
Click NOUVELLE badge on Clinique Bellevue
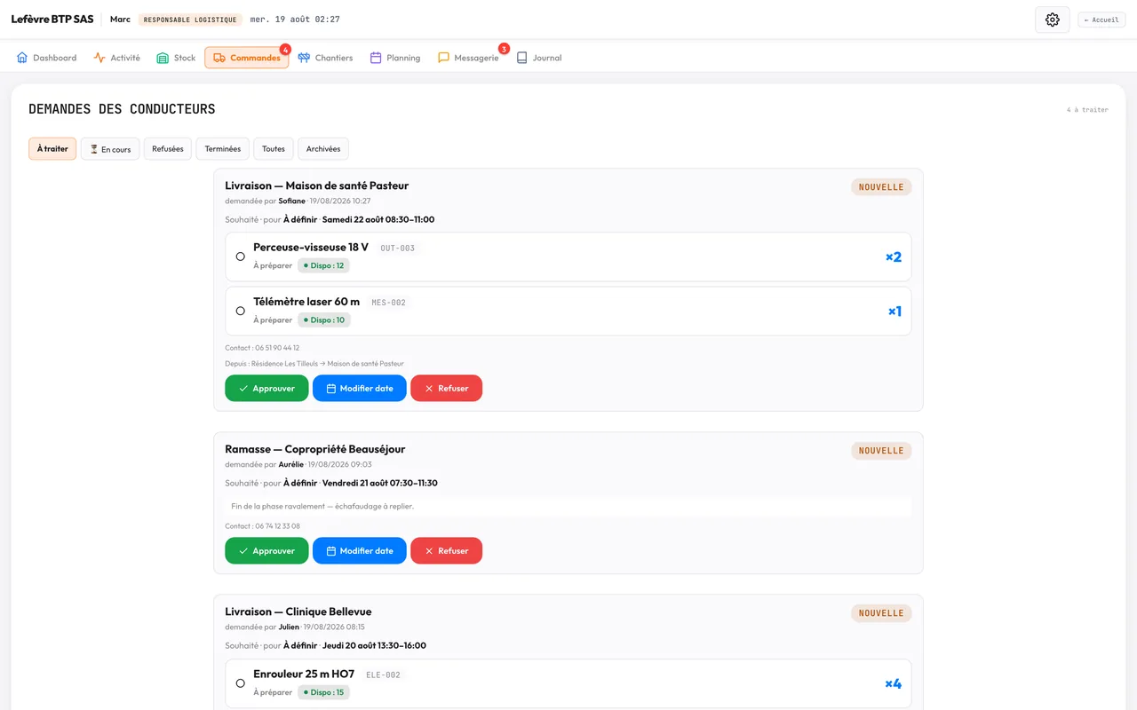pyautogui.click(x=881, y=613)
